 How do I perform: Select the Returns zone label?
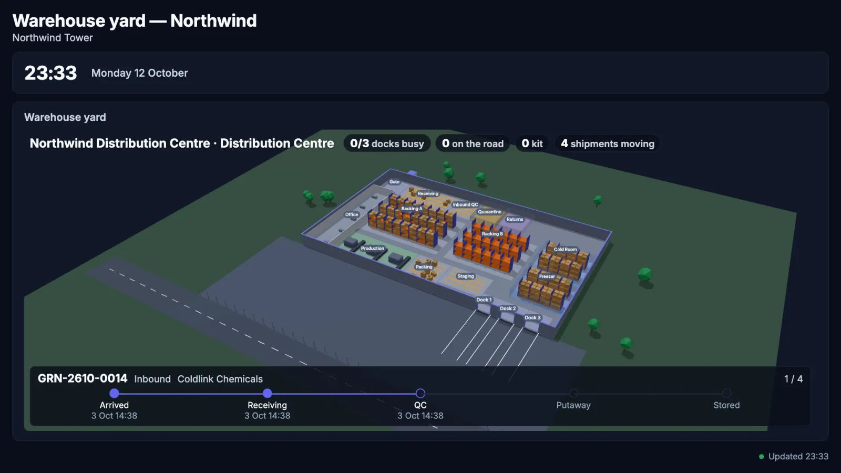(x=515, y=219)
